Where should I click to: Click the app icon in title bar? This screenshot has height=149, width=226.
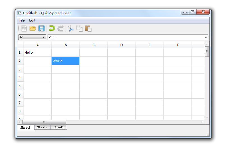pyautogui.click(x=19, y=13)
